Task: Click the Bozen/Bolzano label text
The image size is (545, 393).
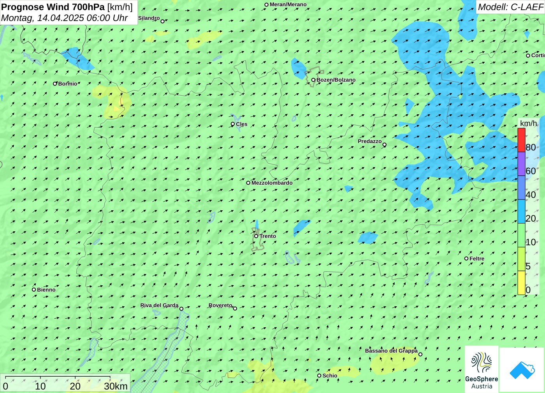Action: click(x=336, y=80)
